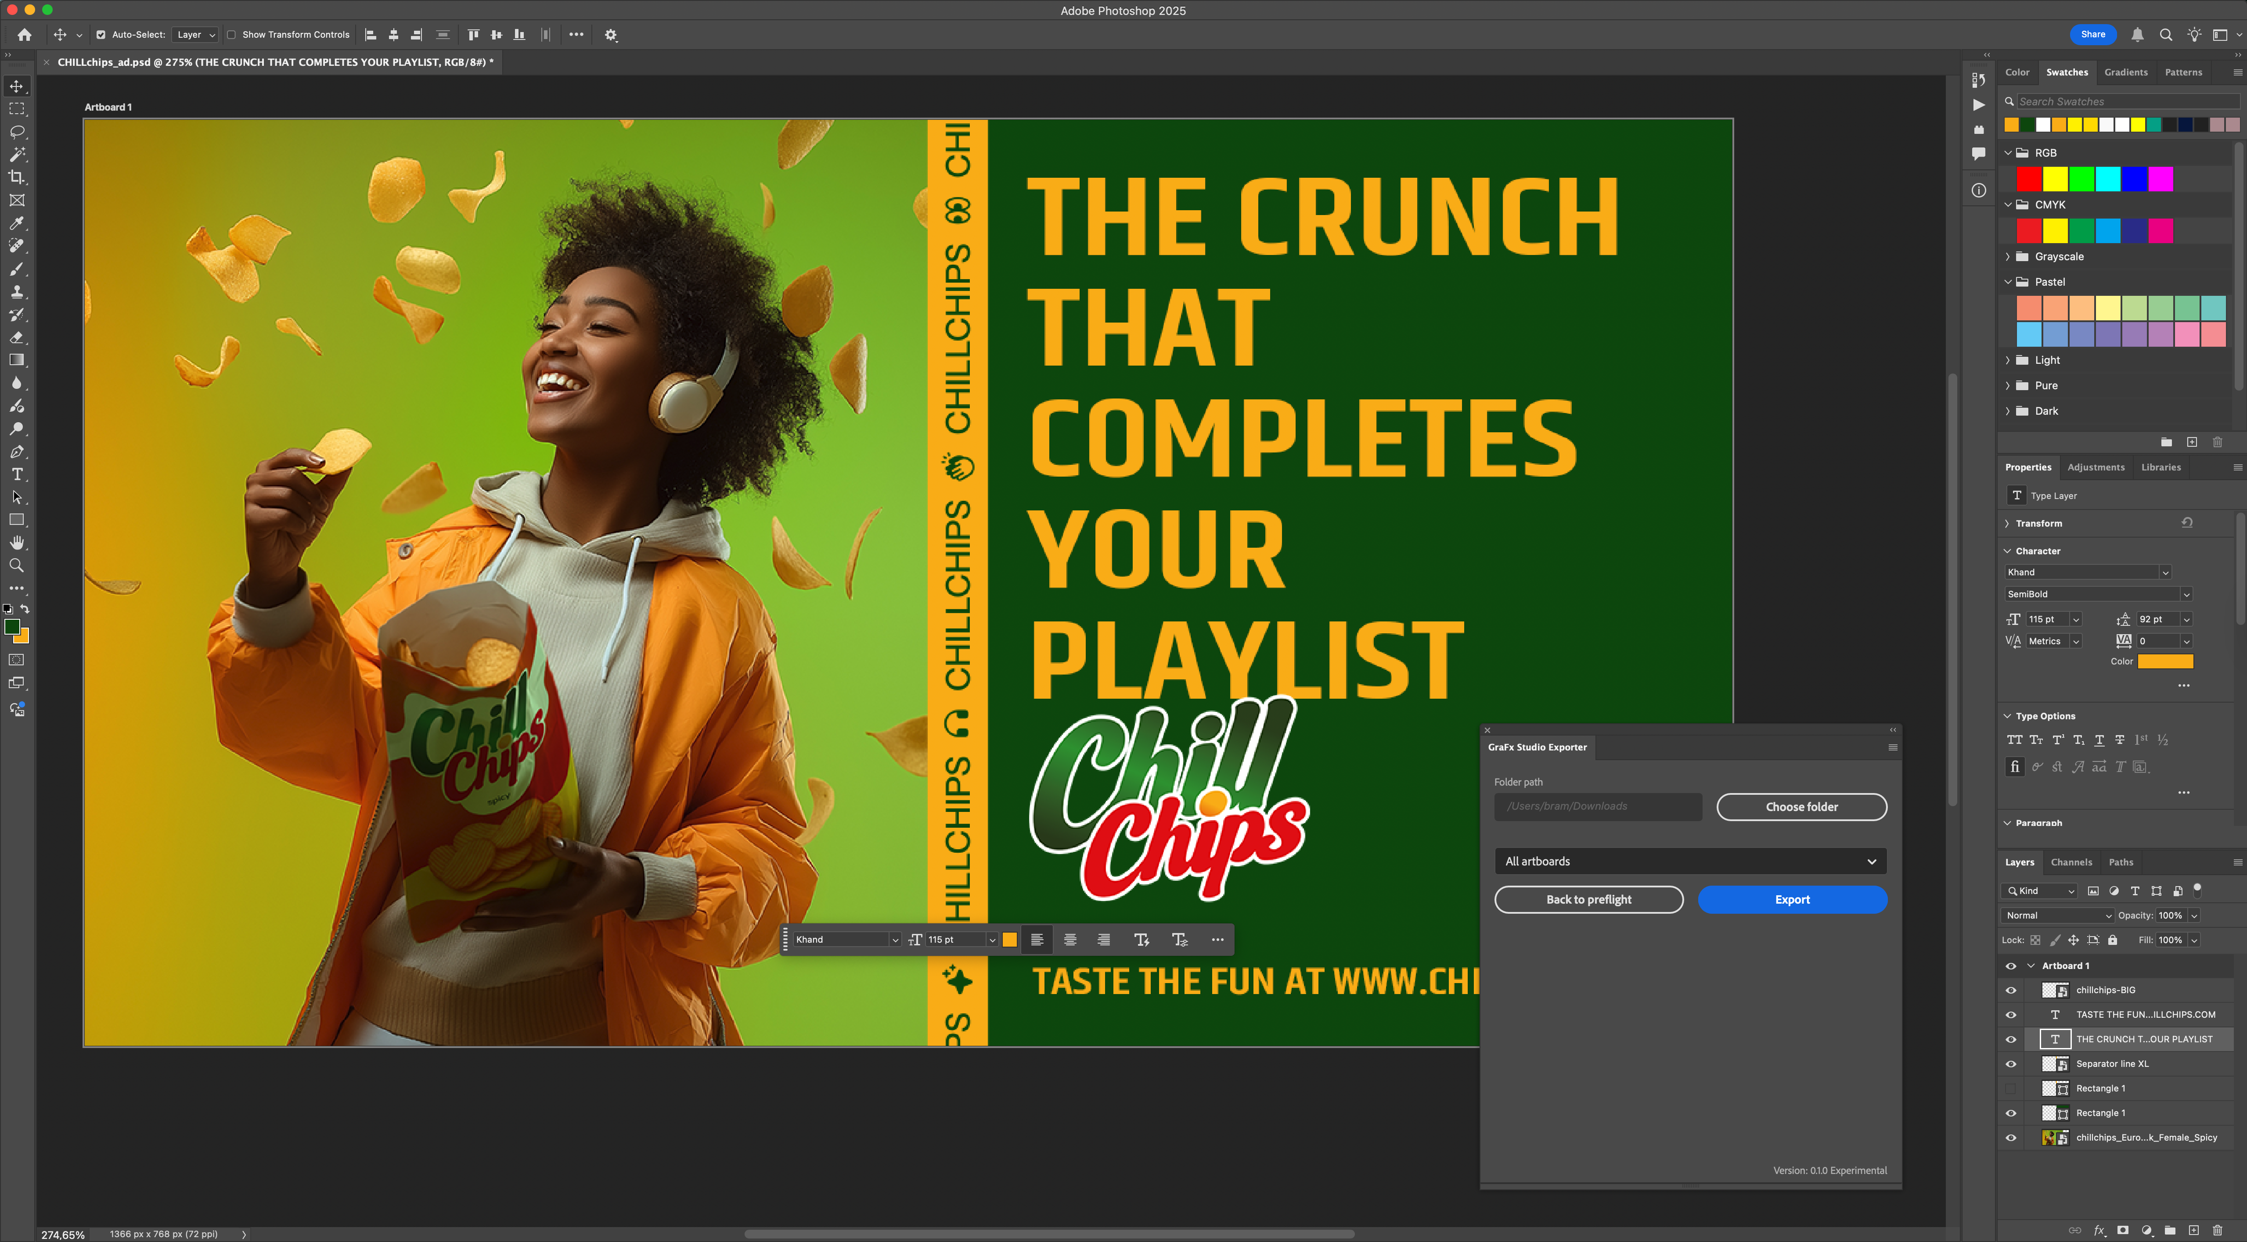
Task: Delete layer with Layers panel trash icon
Action: tap(2217, 1230)
